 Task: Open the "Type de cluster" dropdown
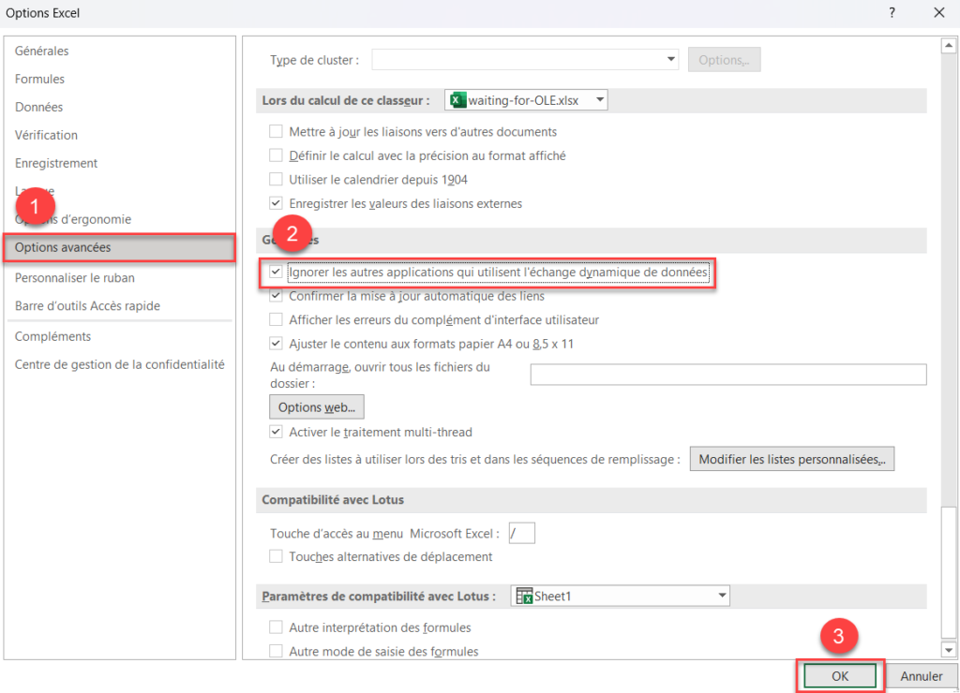pos(671,58)
